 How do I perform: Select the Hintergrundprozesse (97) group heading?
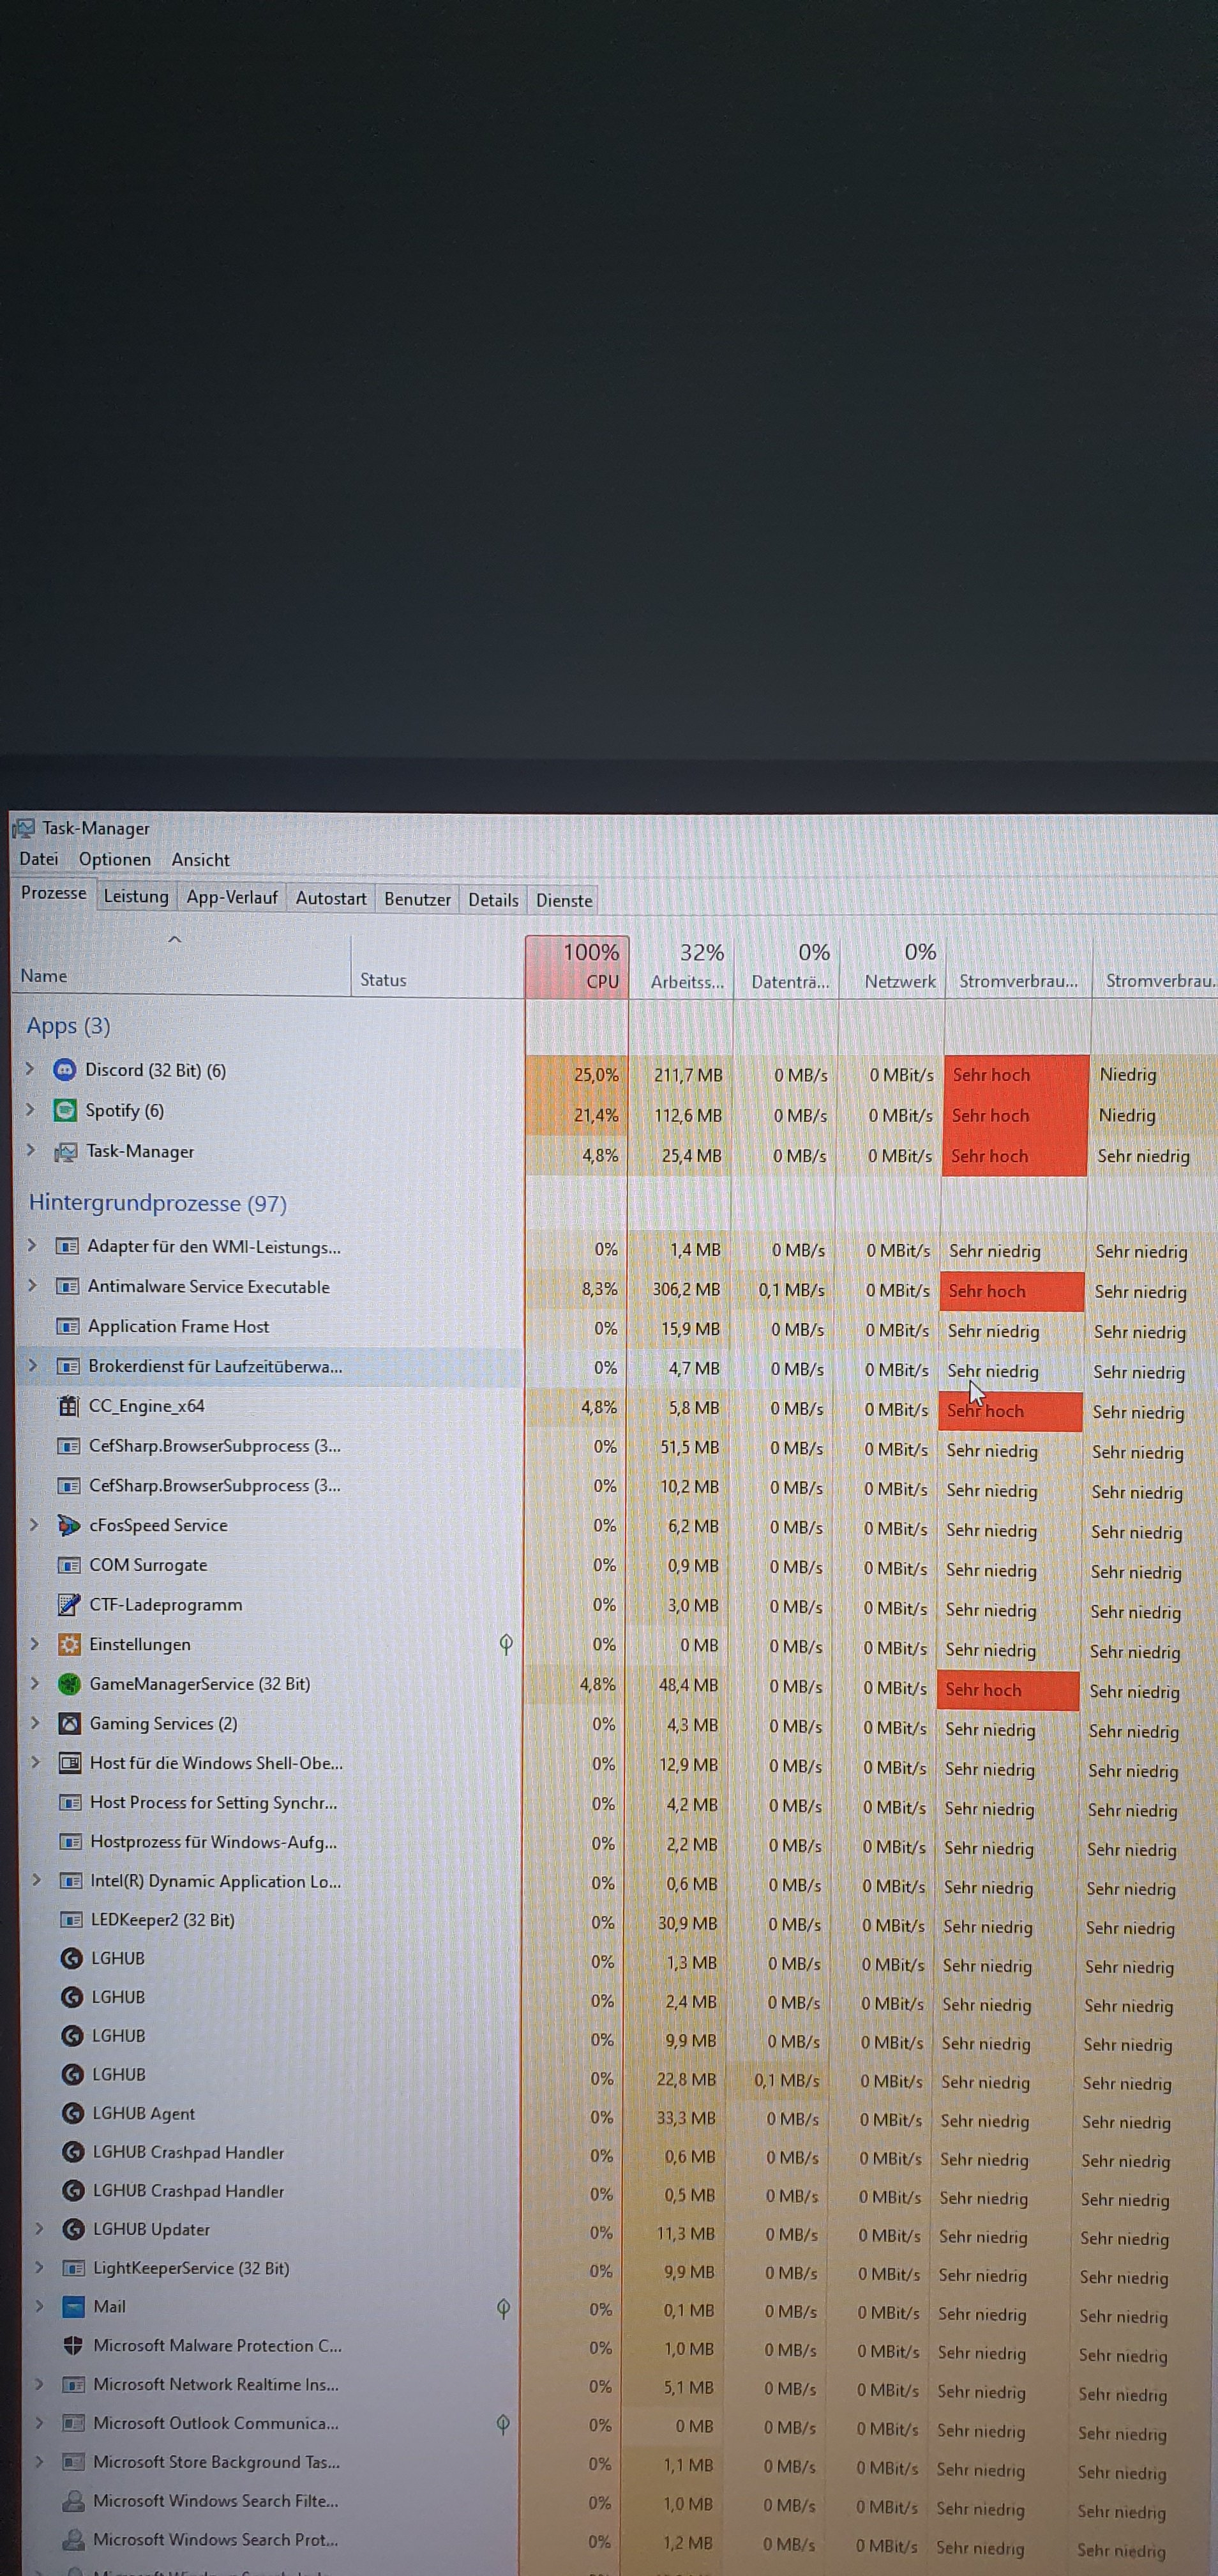(x=158, y=1203)
